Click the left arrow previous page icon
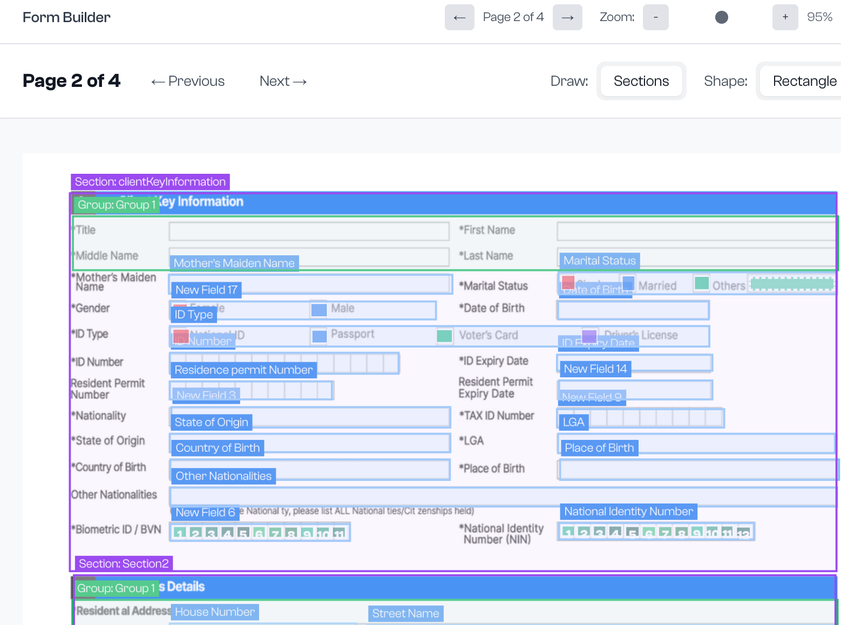This screenshot has height=625, width=841. click(459, 17)
